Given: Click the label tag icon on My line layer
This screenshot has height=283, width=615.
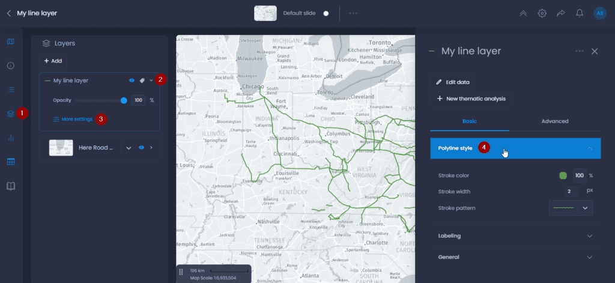Looking at the screenshot, I should [142, 81].
